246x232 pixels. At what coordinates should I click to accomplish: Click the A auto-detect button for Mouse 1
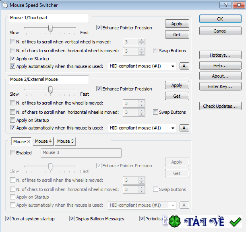tap(184, 66)
